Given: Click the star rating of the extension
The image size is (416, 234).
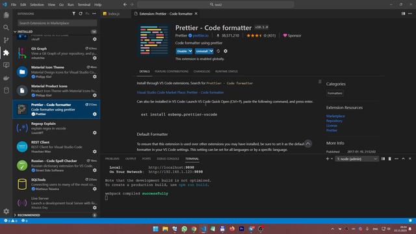Looking at the screenshot, I should (261, 36).
